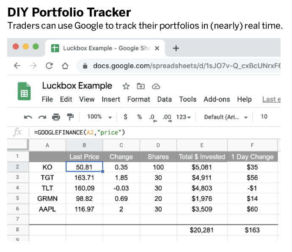The height and width of the screenshot is (252, 292).
Task: Select the $163 total cell
Action: point(252,230)
